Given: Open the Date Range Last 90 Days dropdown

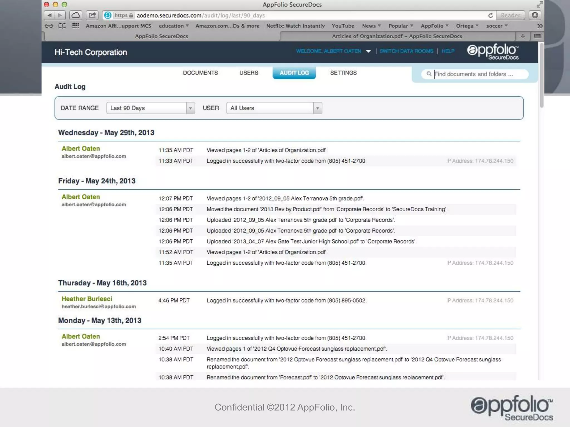Looking at the screenshot, I should coord(151,108).
